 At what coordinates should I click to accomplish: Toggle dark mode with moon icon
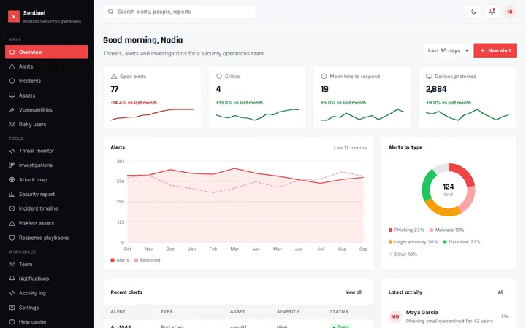(x=473, y=12)
